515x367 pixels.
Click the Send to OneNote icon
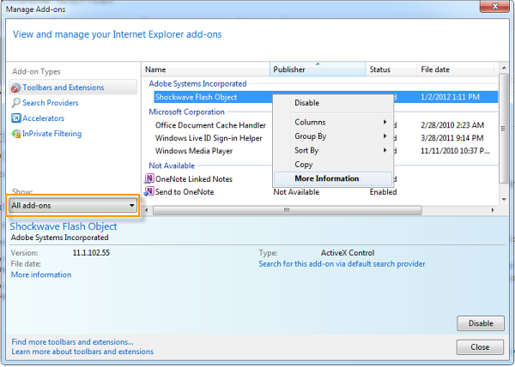[x=149, y=192]
